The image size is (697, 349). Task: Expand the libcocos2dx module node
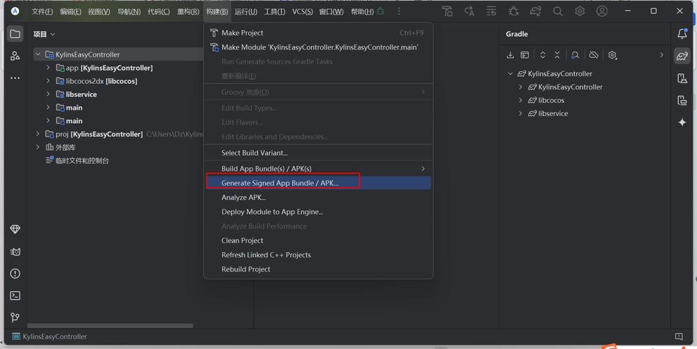[x=48, y=81]
